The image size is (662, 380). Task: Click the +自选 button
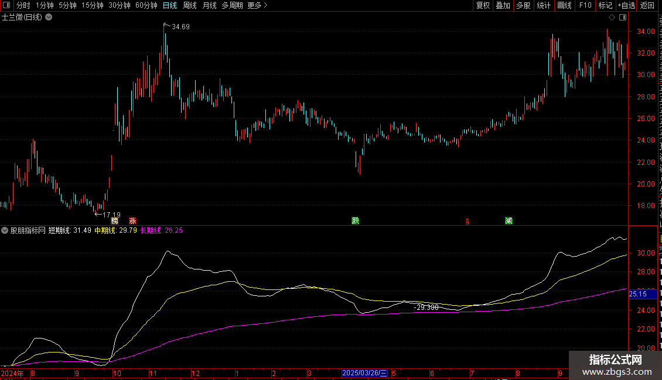626,5
